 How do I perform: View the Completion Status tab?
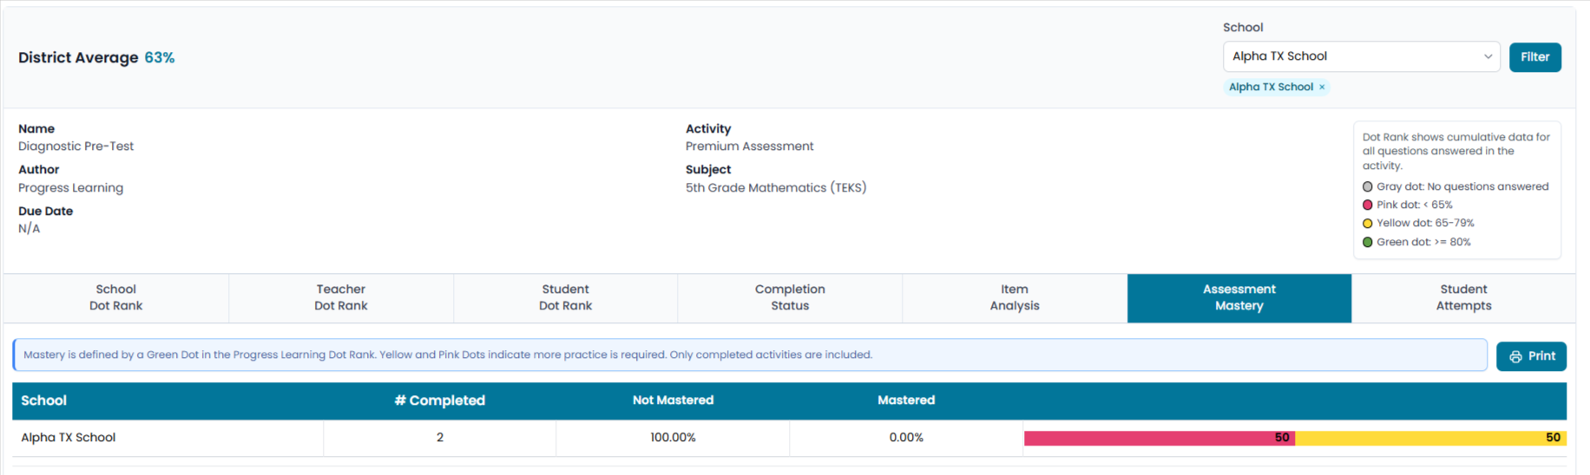(x=790, y=297)
